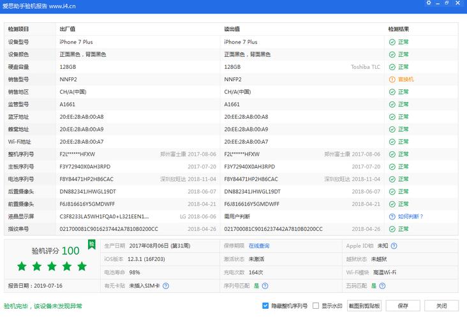Click the help icon beside Apple ID锁 未知
This screenshot has width=467, height=319.
click(394, 246)
